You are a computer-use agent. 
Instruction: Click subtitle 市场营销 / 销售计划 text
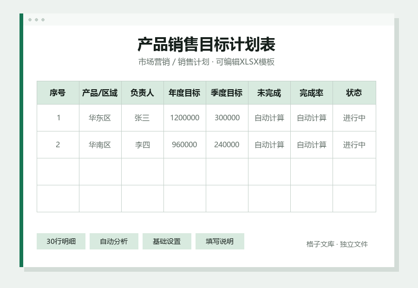point(174,62)
